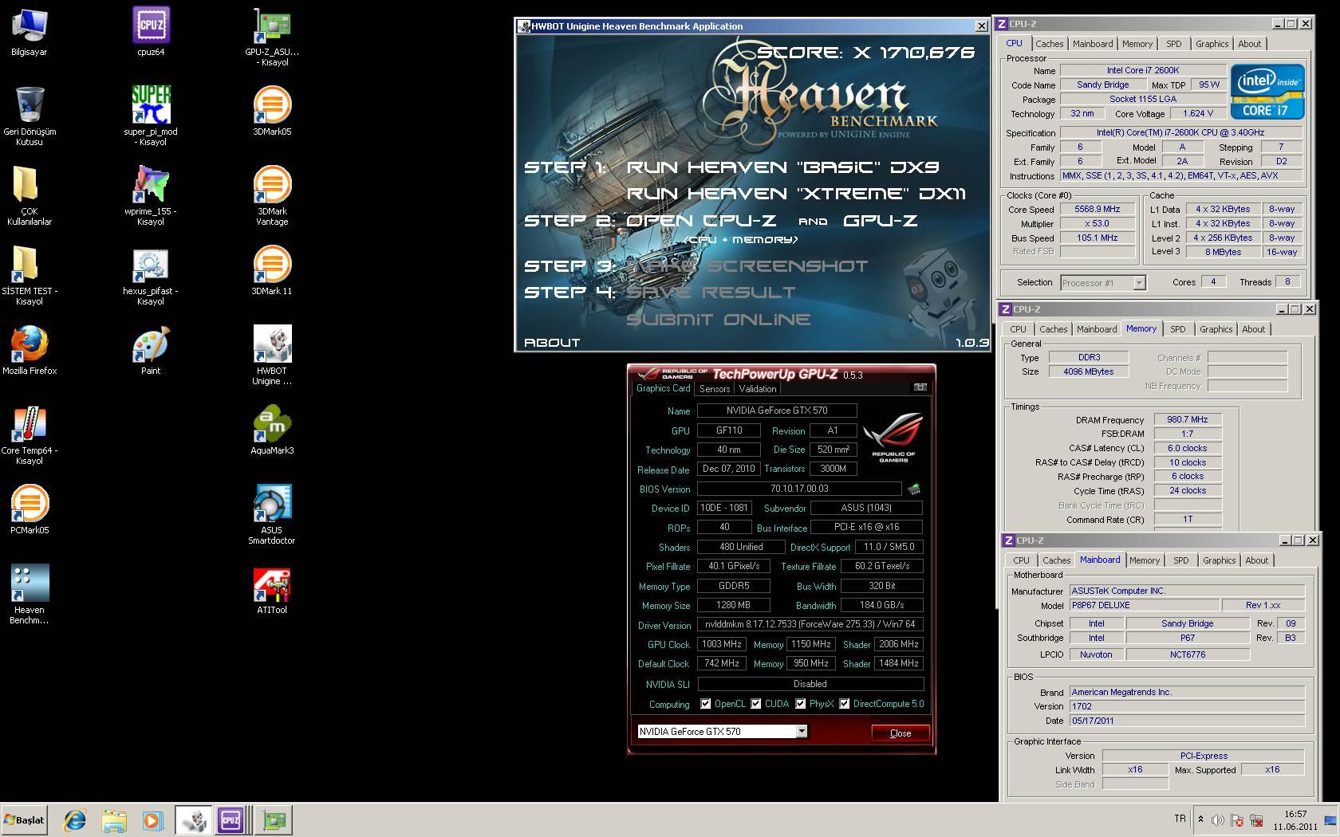This screenshot has height=837, width=1340.
Task: Launch ASUS Smartdoctor shortcut
Action: [272, 515]
